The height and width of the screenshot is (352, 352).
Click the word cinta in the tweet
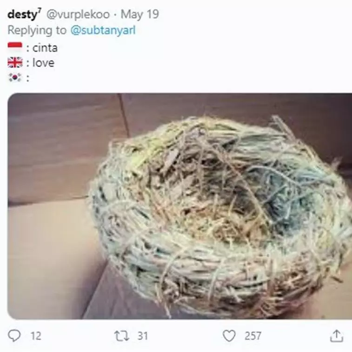(x=45, y=47)
